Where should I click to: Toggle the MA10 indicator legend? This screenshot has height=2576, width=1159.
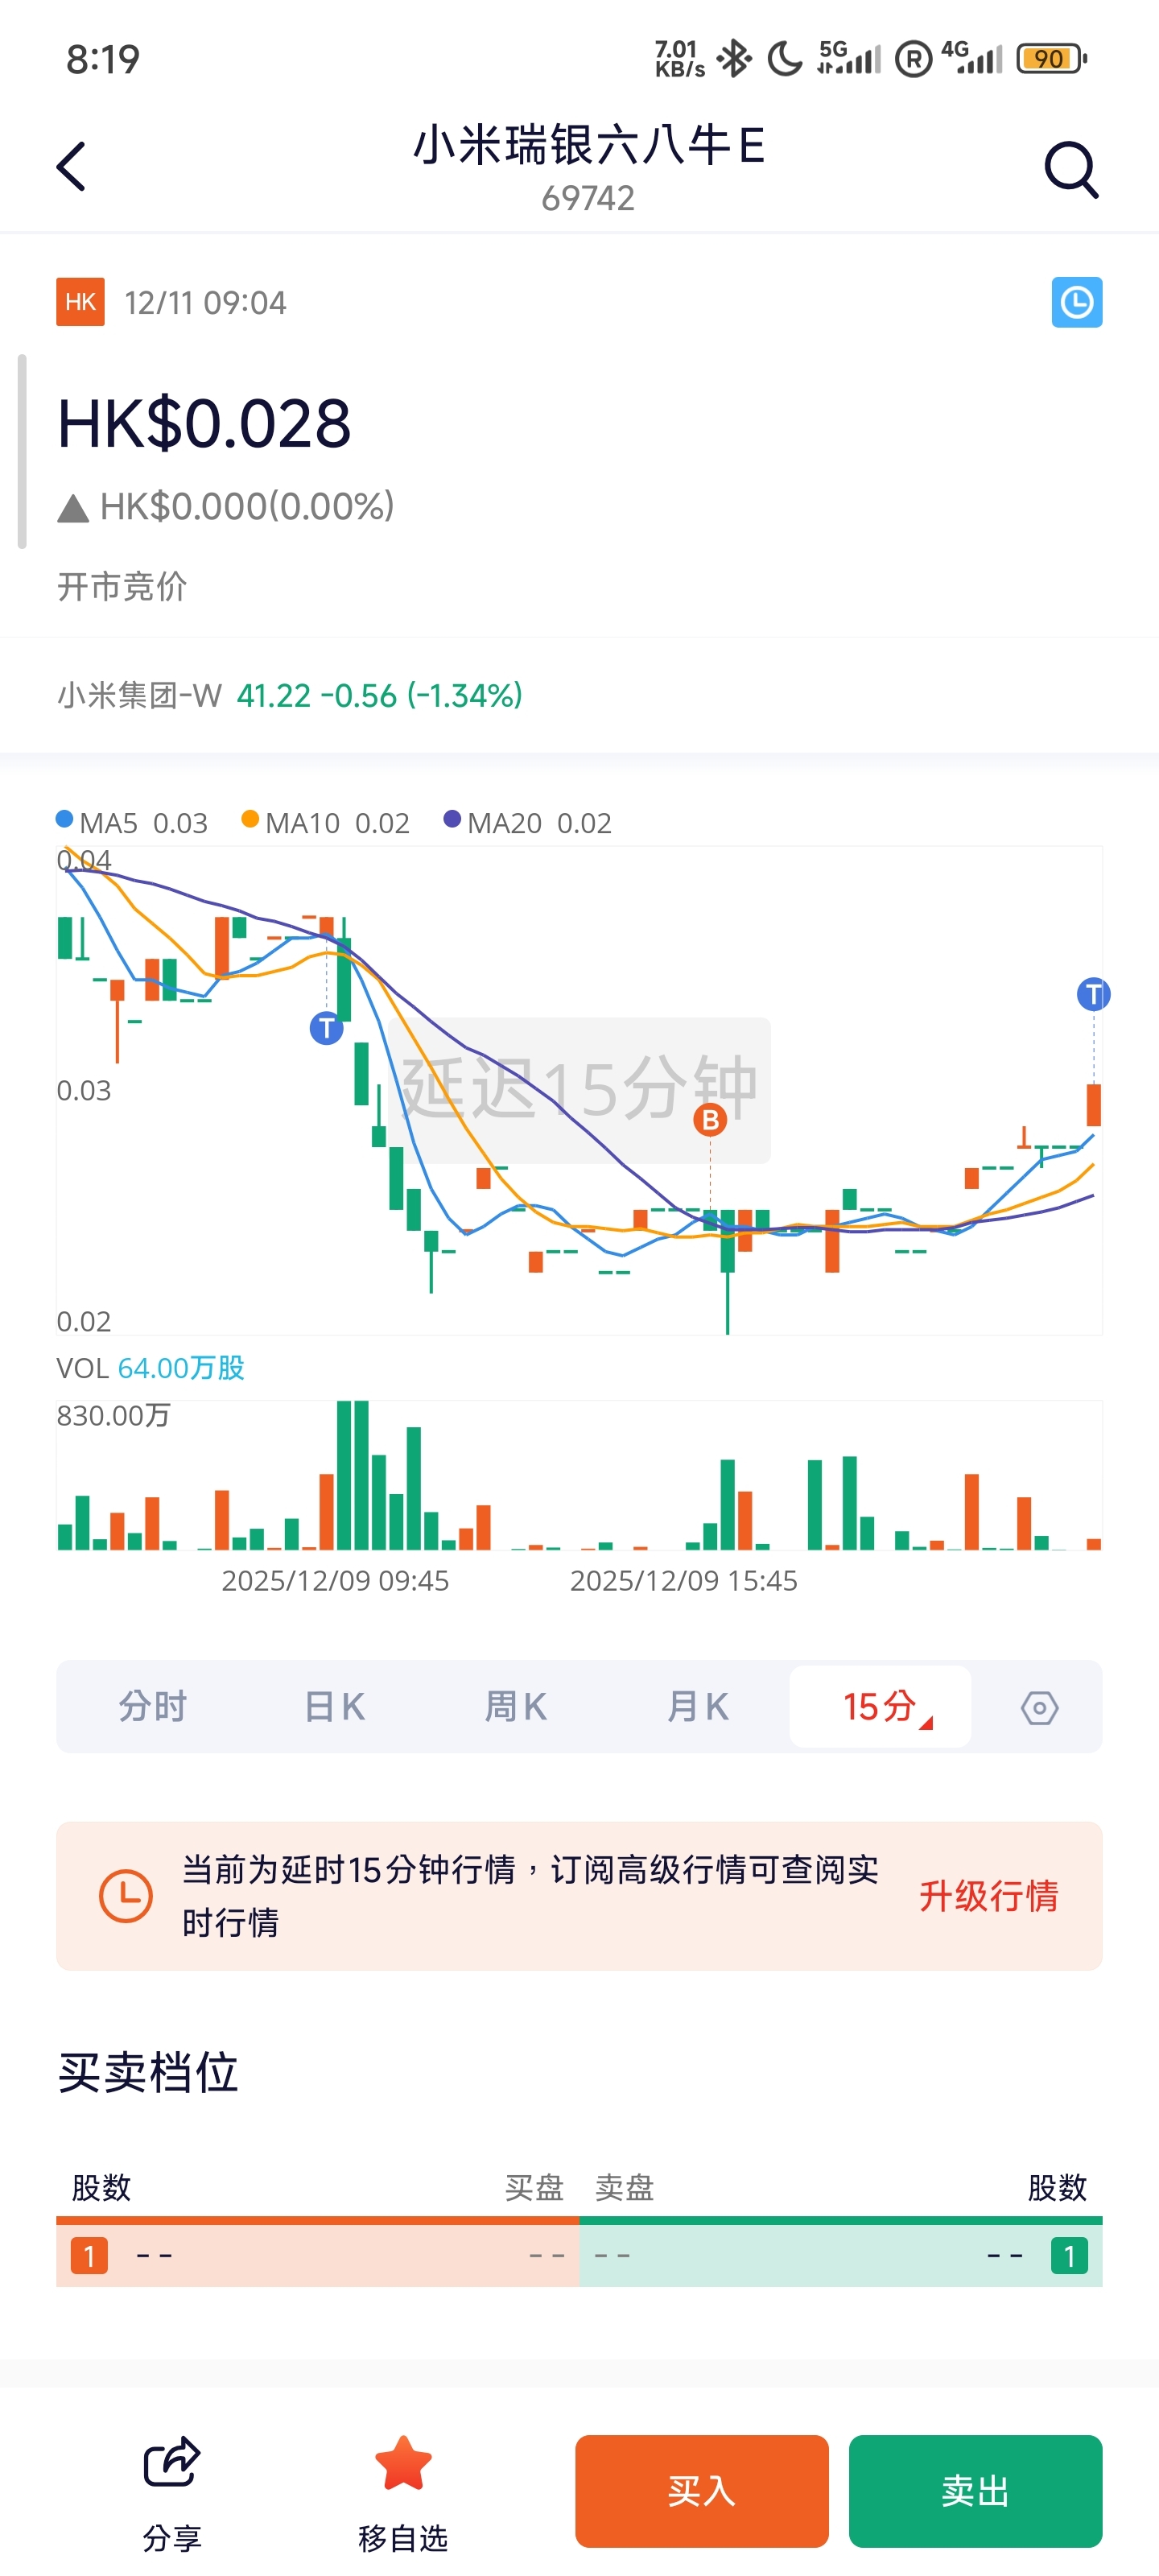click(326, 823)
